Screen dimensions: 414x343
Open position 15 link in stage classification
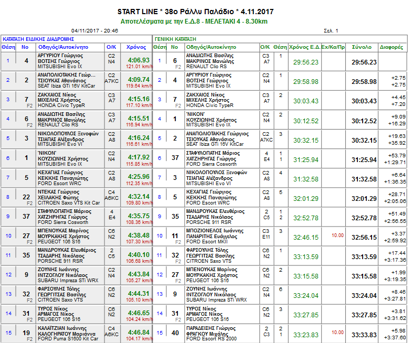coord(8,333)
